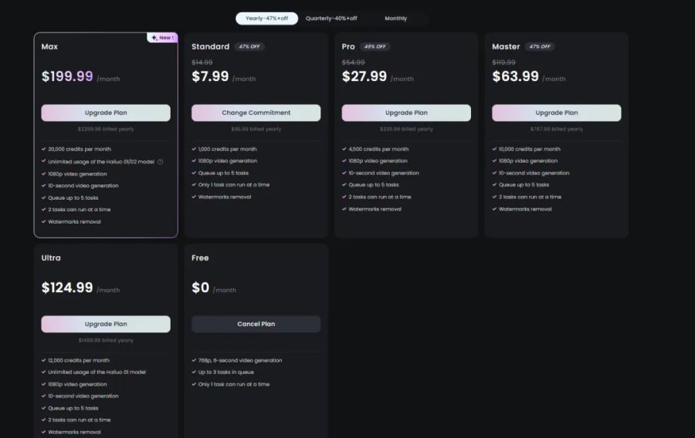Click Cancel Plan on the Free tier
This screenshot has width=695, height=438.
click(x=256, y=324)
